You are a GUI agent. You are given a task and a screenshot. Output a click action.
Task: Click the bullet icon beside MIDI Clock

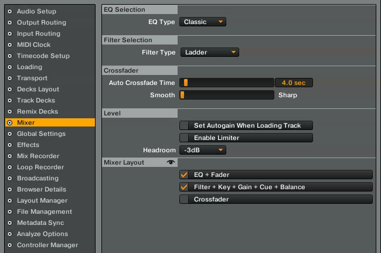pos(10,45)
